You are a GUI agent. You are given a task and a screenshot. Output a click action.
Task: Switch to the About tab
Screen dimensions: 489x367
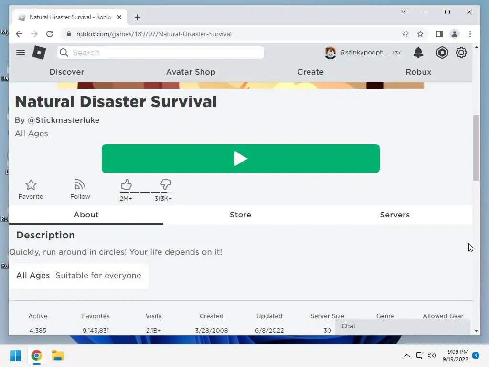[x=86, y=215]
